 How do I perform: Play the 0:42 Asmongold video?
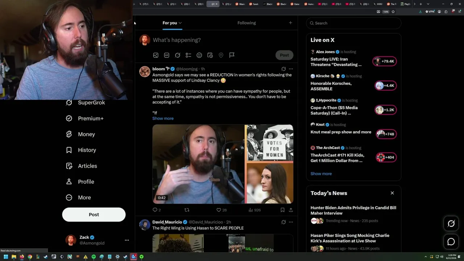coord(223,164)
